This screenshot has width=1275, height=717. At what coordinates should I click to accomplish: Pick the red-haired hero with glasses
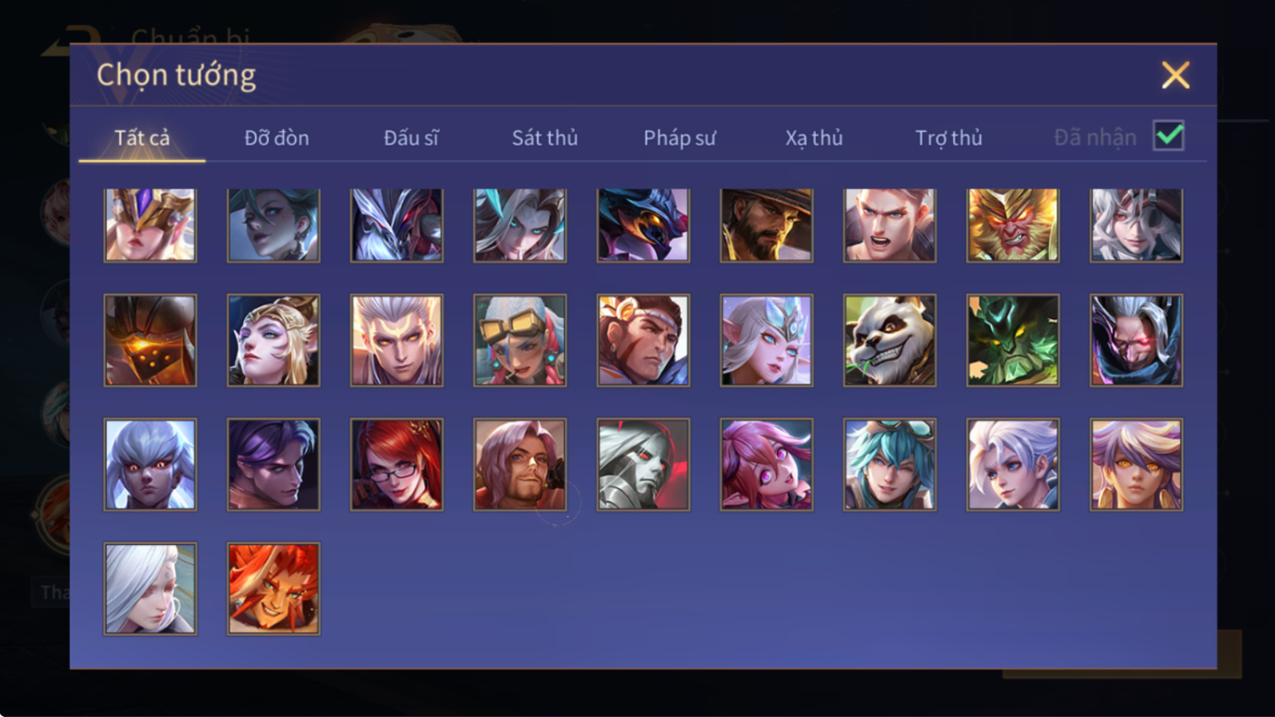tap(396, 464)
